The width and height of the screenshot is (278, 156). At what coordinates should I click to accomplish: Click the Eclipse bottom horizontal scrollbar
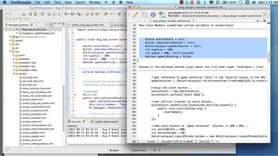coord(117,145)
